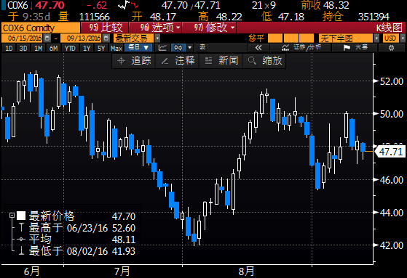Image resolution: width=407 pixels, height=278 pixels.
Task: Open USD currency dropdown arrow
Action: pos(403,38)
